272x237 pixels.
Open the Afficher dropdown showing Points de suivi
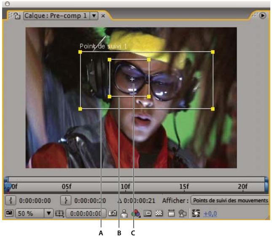230,200
